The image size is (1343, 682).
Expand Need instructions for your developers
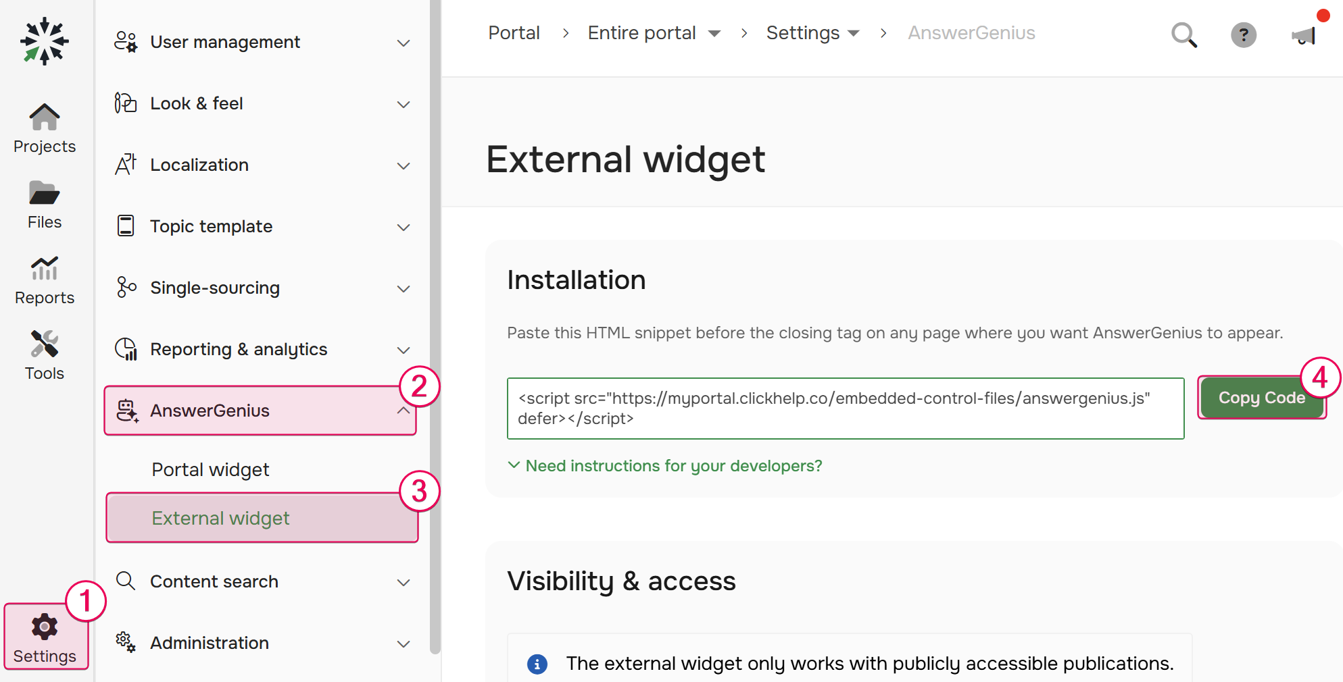[x=674, y=465]
